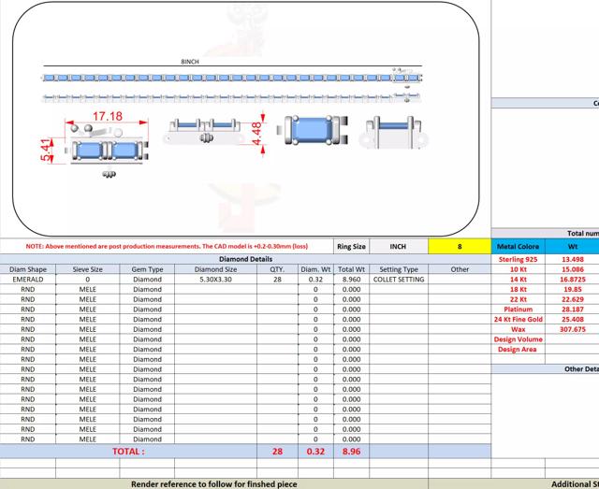
Task: Select the Sterling 925 metal row
Action: tap(545, 259)
